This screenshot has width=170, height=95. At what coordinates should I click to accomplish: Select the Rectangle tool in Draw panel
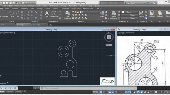point(22,12)
